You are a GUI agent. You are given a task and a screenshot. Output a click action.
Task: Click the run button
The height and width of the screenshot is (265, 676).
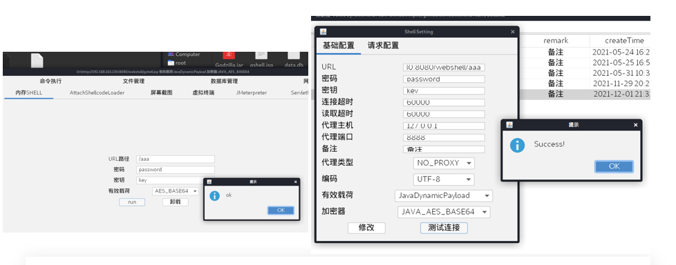coord(132,202)
